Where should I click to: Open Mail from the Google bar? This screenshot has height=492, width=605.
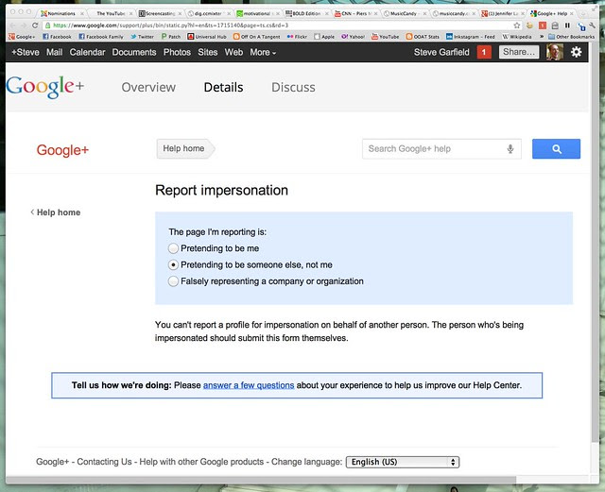pos(55,52)
